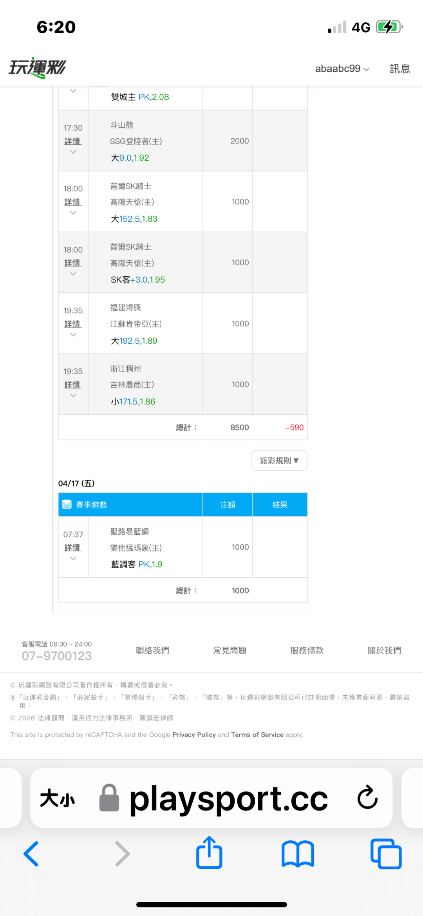
Task: Open the abaabc99 account dropdown
Action: pos(342,69)
